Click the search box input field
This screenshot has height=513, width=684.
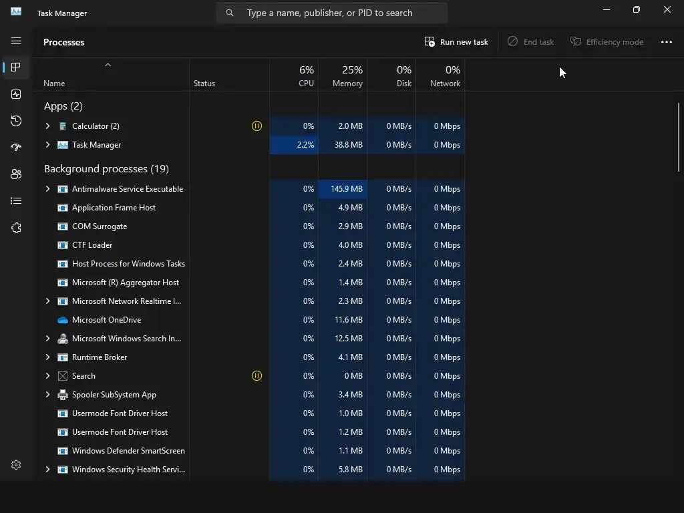click(x=331, y=13)
